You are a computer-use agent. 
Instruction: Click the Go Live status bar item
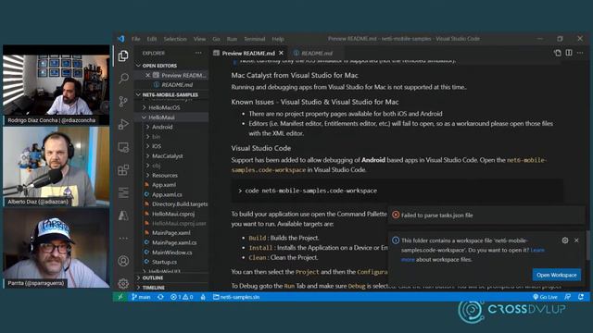545,297
